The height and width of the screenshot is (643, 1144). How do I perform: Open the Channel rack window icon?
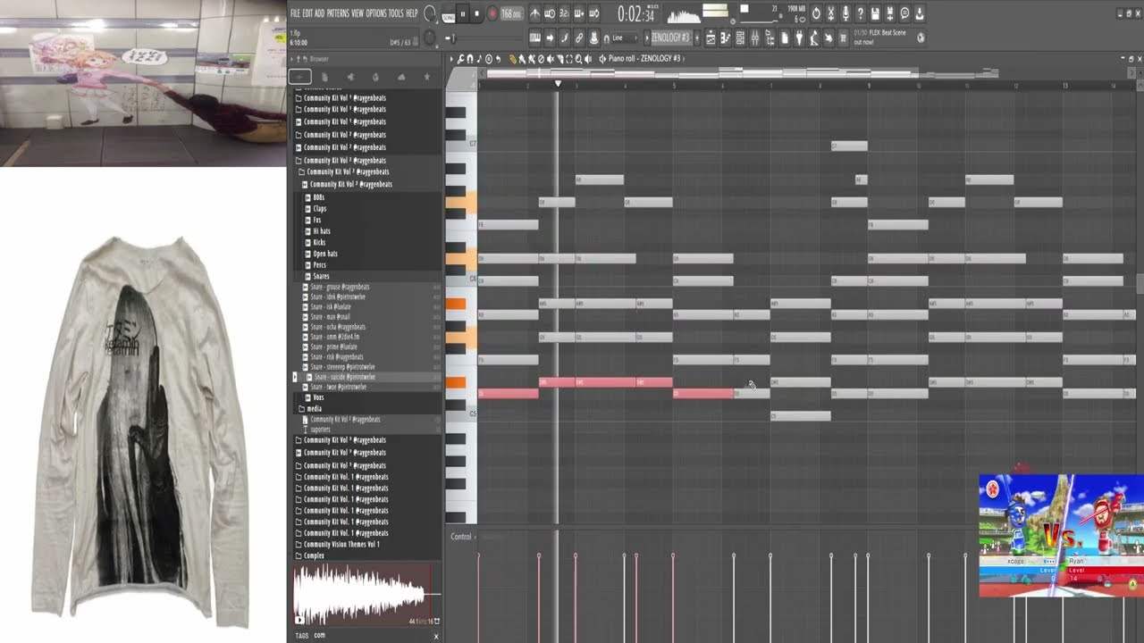click(x=740, y=38)
